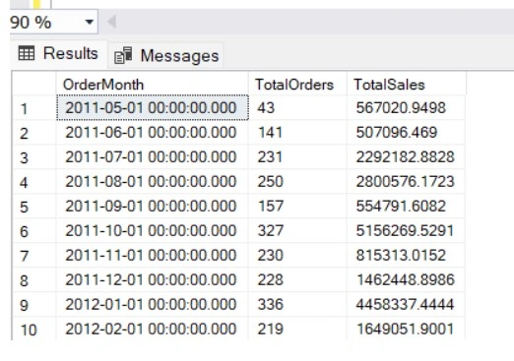Click TotalSales value 815313.0152

point(406,256)
